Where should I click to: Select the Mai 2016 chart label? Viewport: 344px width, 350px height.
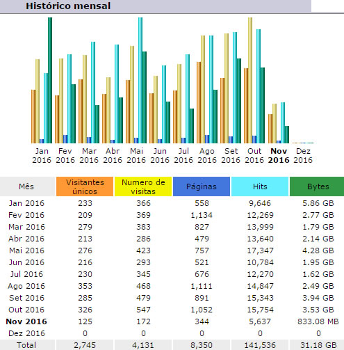coord(136,156)
